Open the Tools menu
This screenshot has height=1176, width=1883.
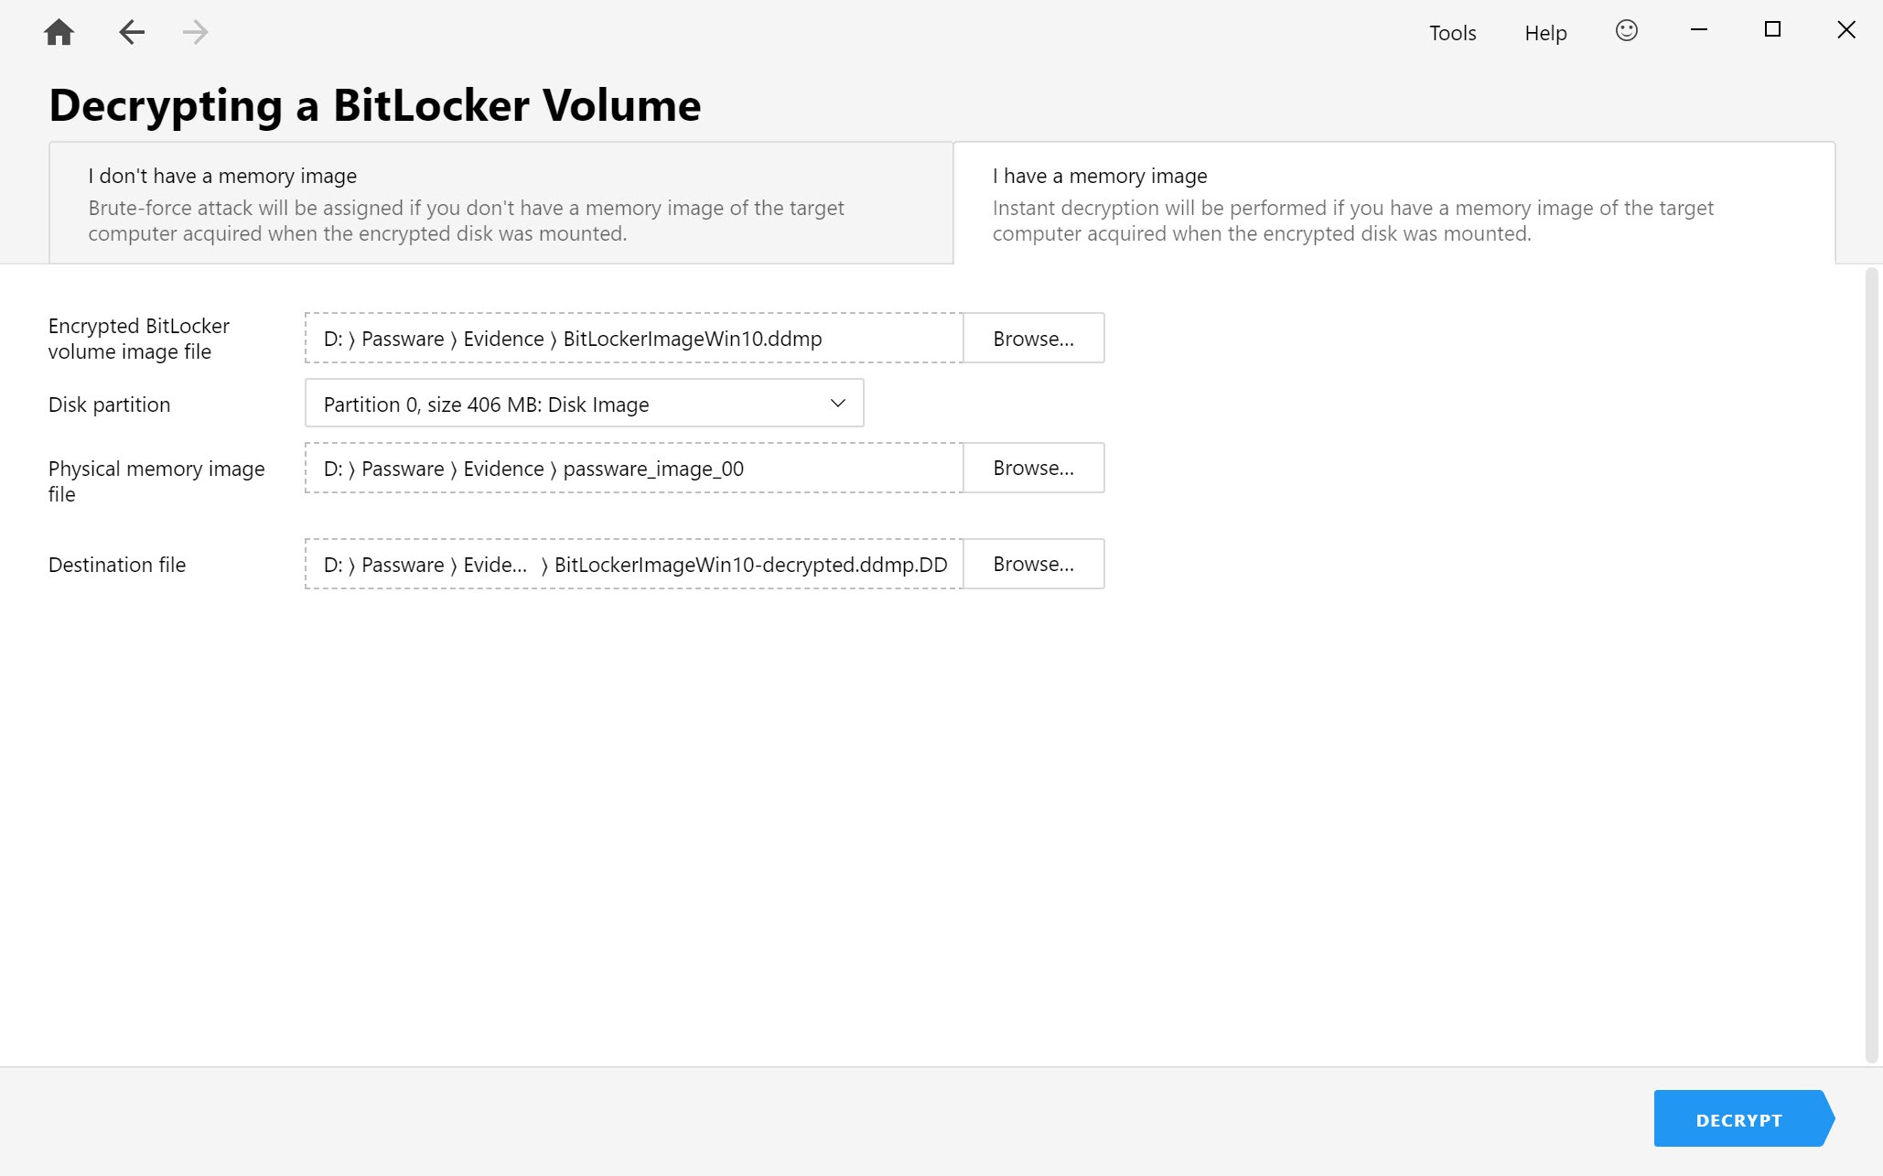(x=1453, y=33)
